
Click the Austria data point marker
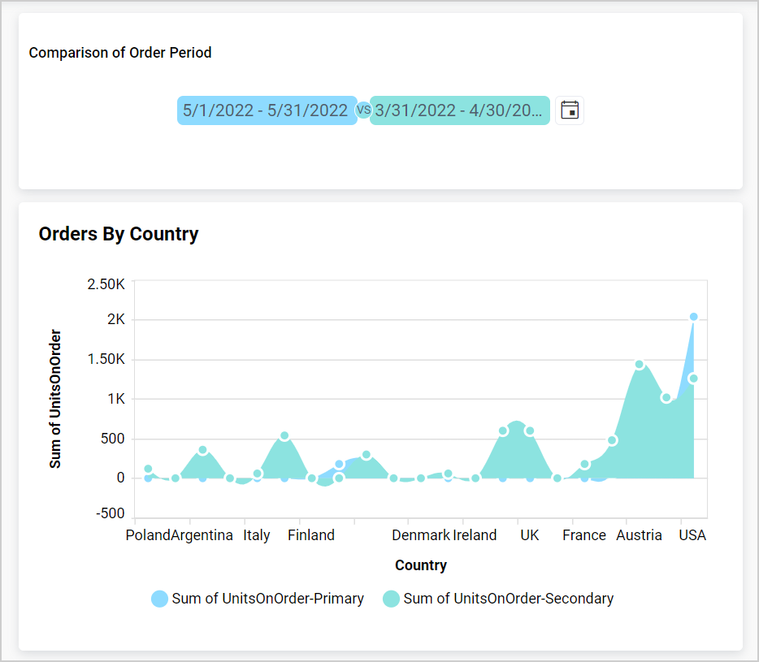639,364
